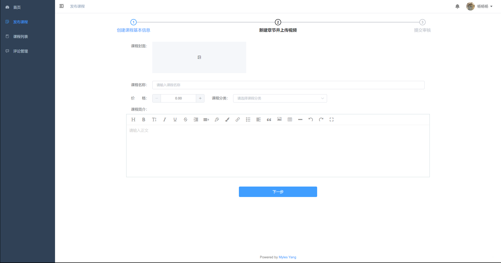501x263 pixels.
Task: Open the Myles Yang footer link
Action: (x=287, y=257)
